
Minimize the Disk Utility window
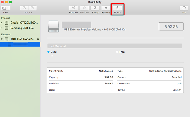pyautogui.click(x=6, y=2)
